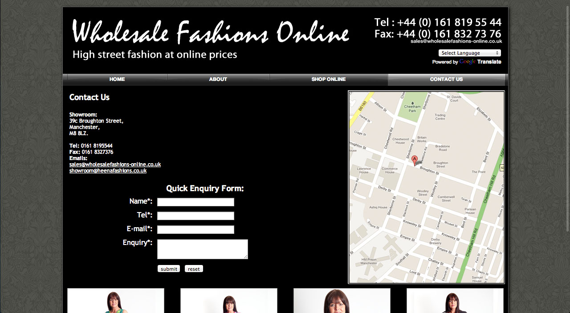Select the CONTACT US tab
570x313 pixels.
coord(446,80)
